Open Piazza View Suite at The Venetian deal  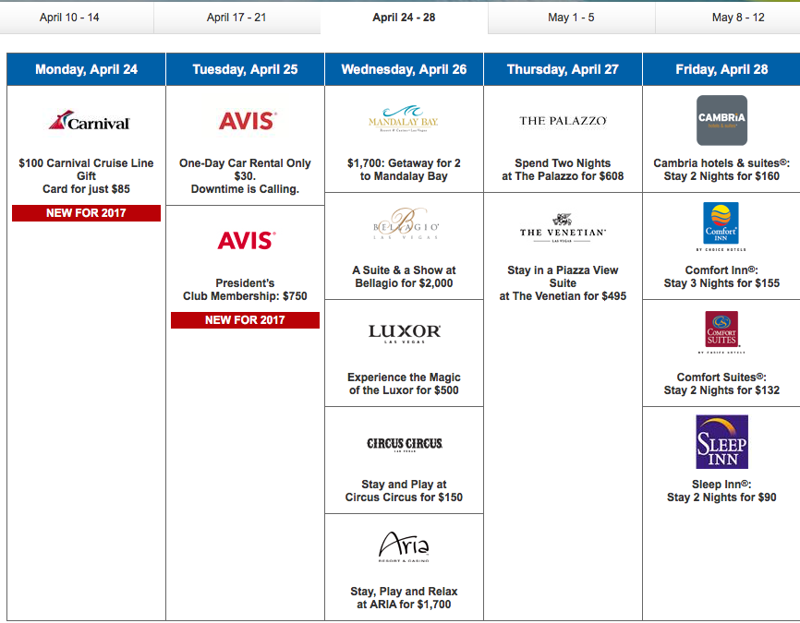coord(563,283)
